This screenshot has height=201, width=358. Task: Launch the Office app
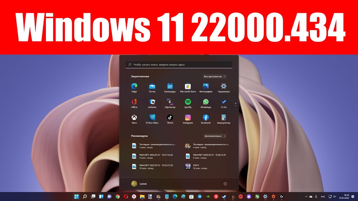(134, 103)
